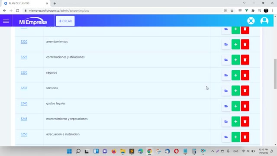
Task: Delete contribuciones y afiliaciones account
Action: (245, 60)
